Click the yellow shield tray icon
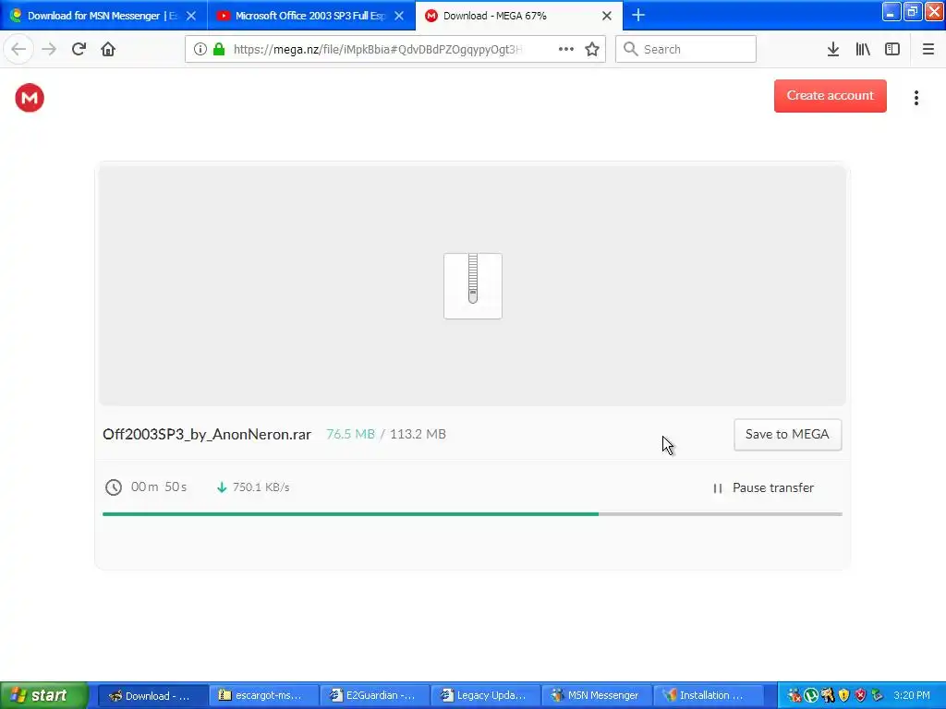Screen dimensions: 946x709 tap(844, 695)
